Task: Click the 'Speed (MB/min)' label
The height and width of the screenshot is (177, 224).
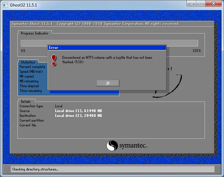Action: (x=31, y=71)
